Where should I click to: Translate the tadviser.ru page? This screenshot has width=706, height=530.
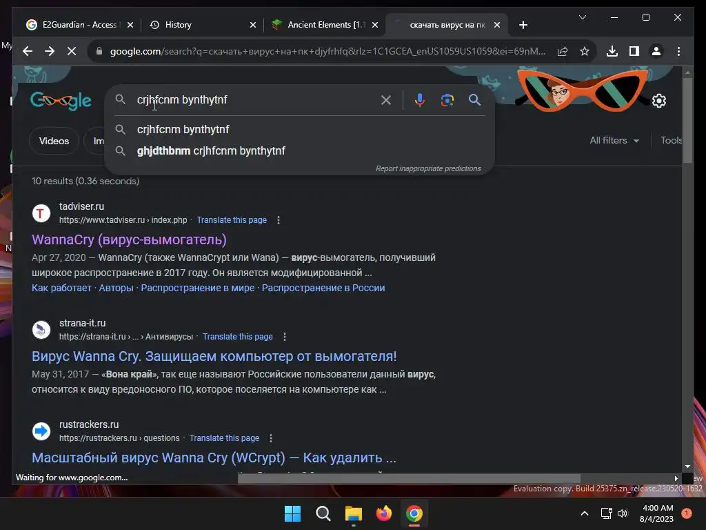(x=232, y=220)
